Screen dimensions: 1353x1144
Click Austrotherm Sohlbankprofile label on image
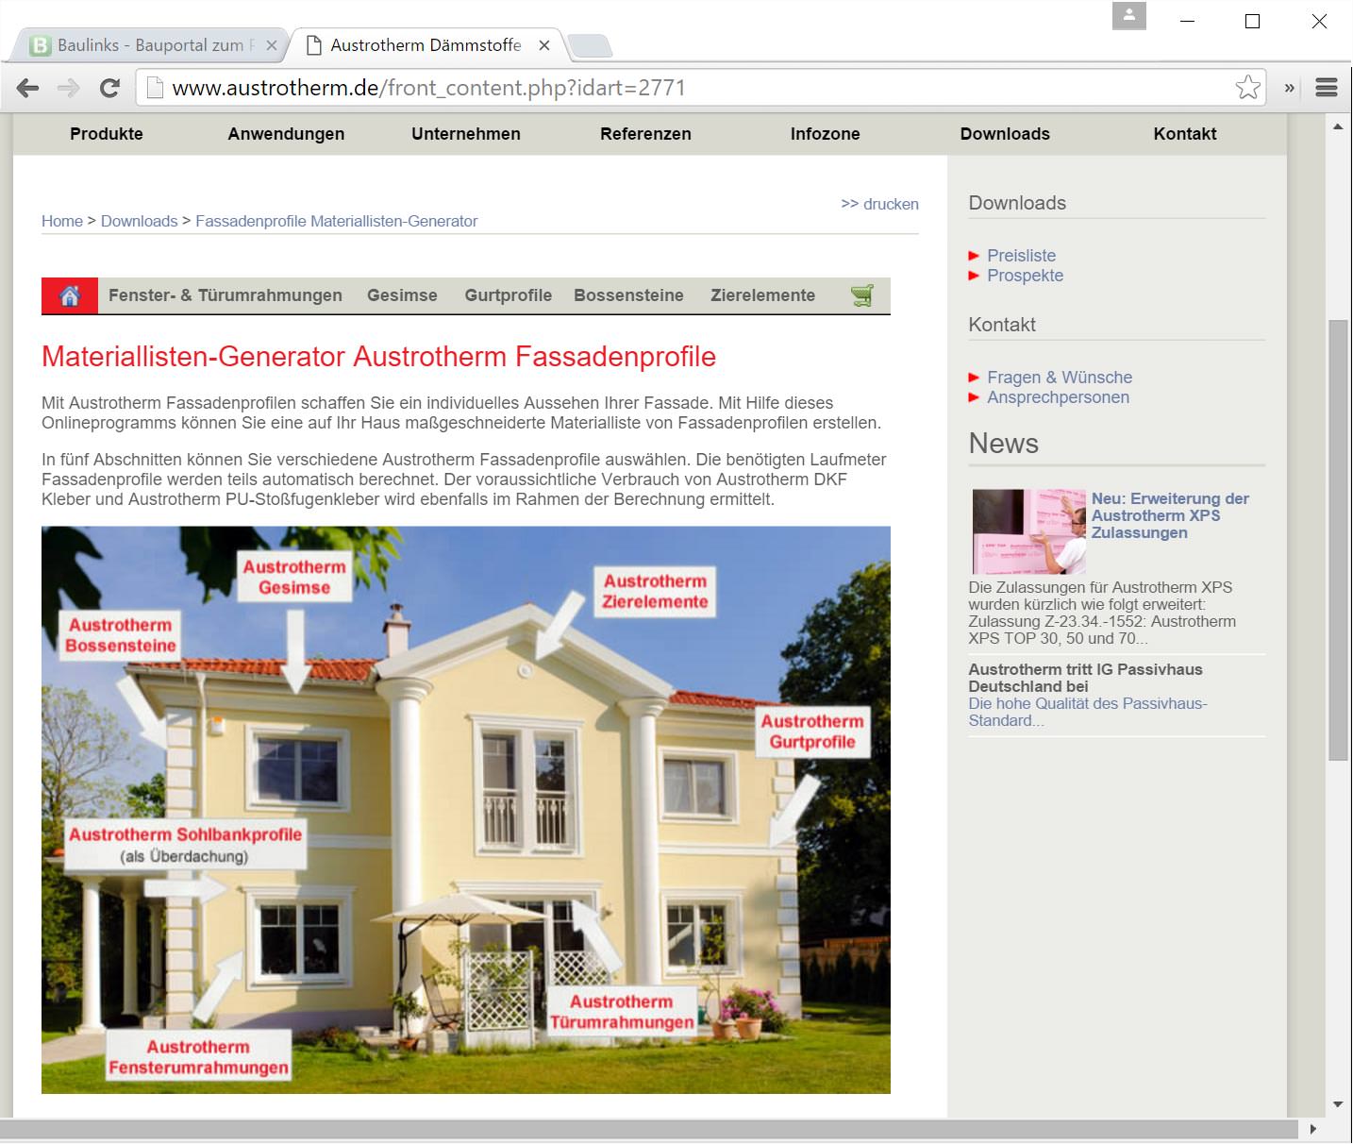click(x=186, y=844)
